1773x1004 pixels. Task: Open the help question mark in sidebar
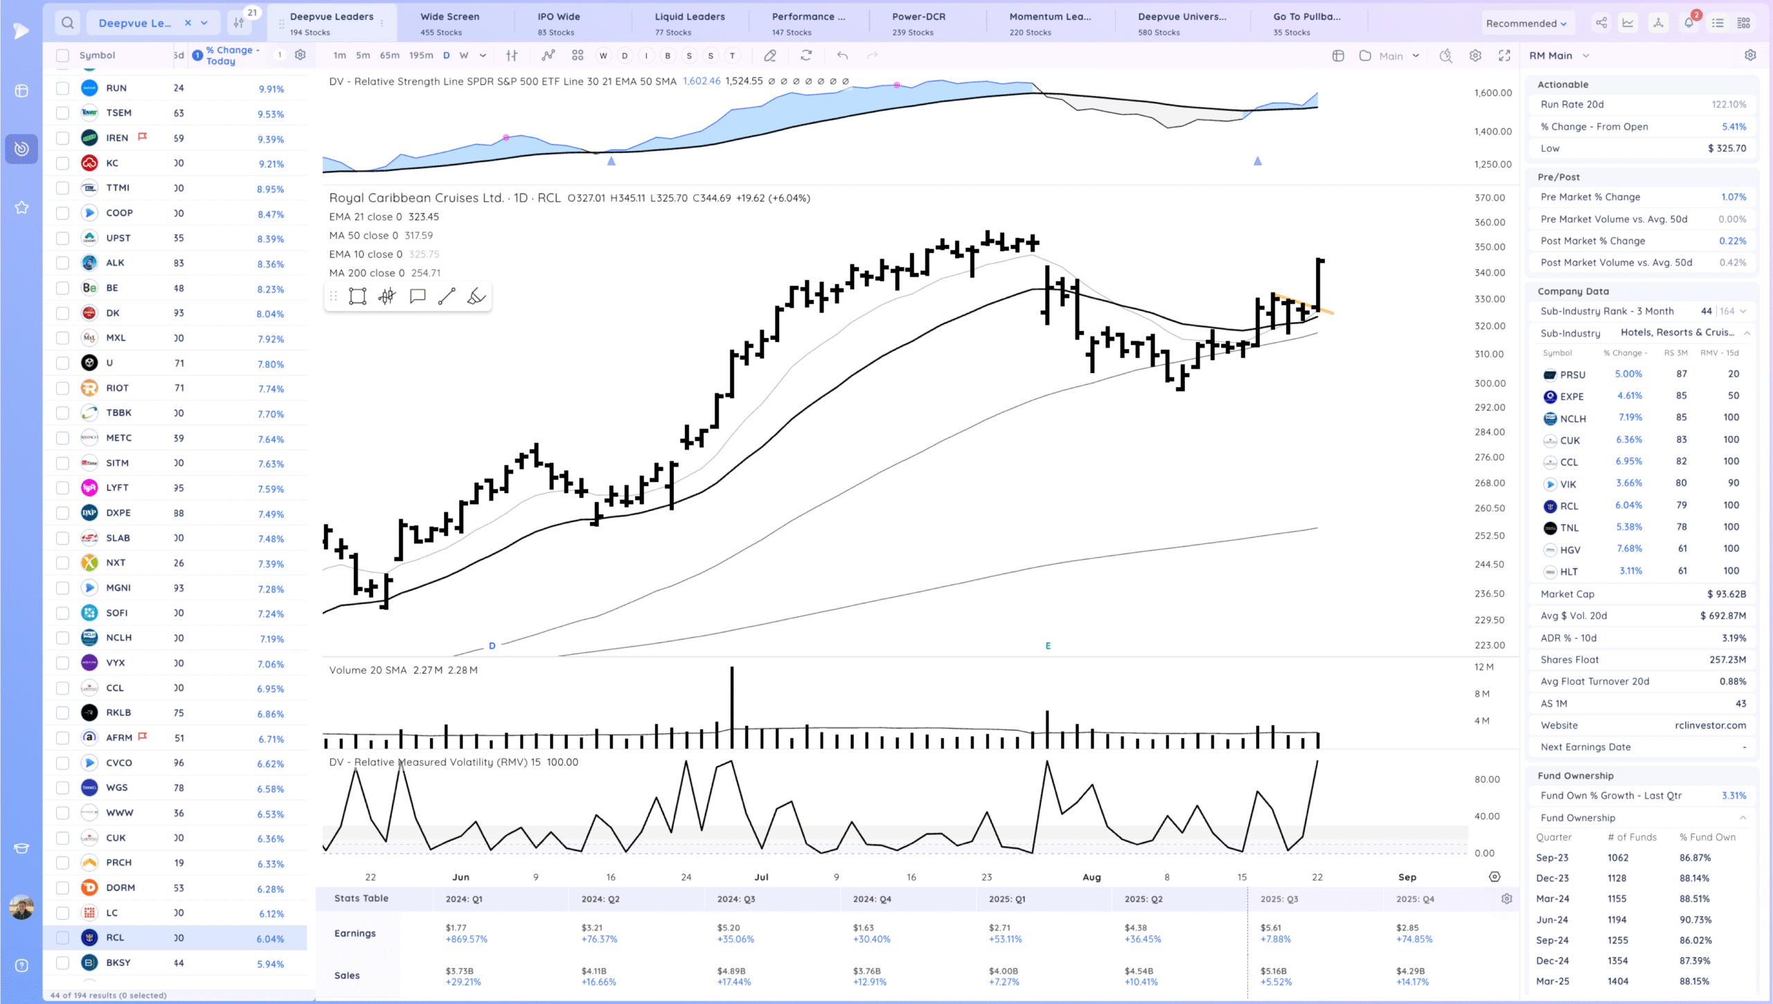click(21, 965)
